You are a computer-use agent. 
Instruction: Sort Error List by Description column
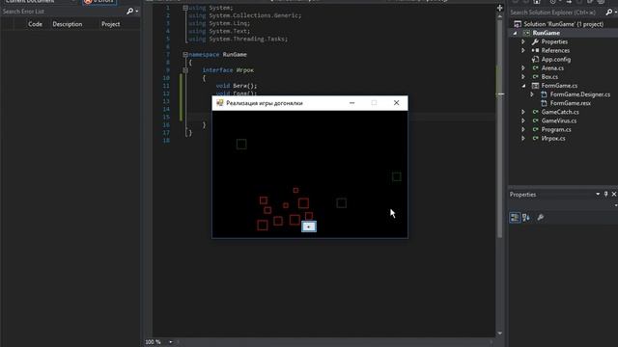[68, 24]
